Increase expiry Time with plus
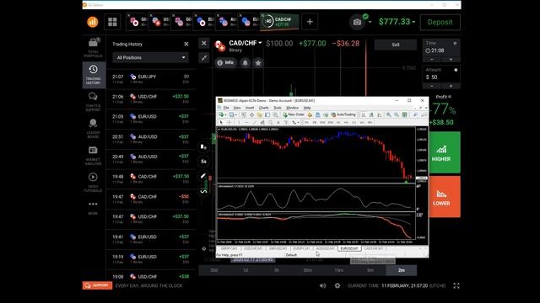This screenshot has height=303, width=540. point(451,60)
